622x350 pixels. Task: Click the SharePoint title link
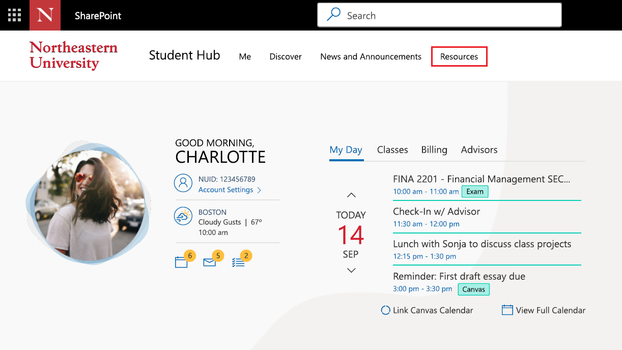[98, 16]
